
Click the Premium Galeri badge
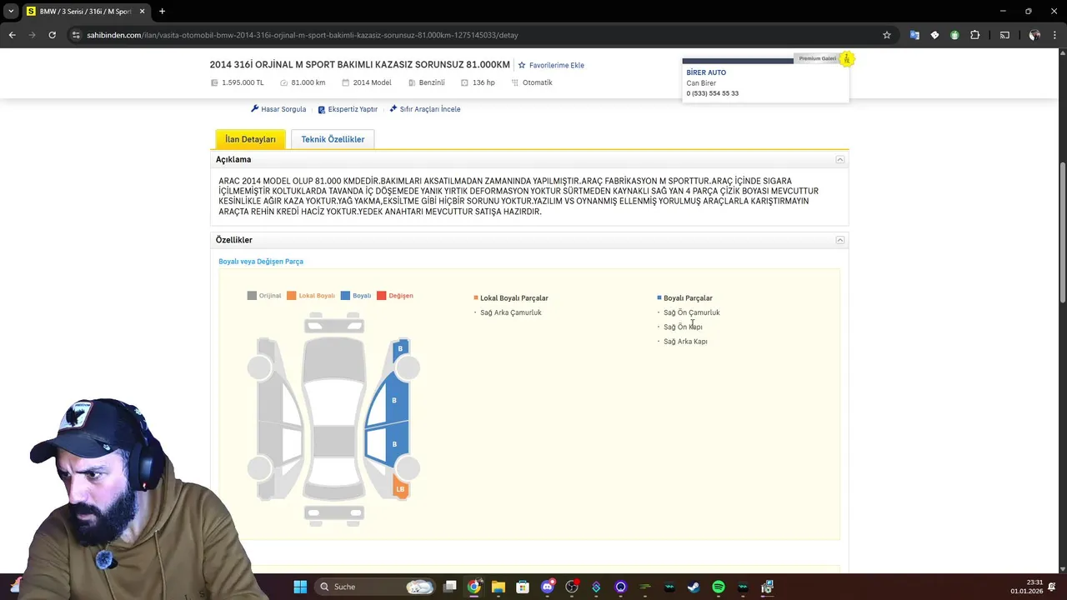[x=818, y=58]
